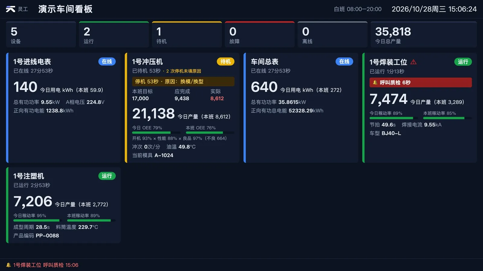Click the 白班 08:00–20:00 shift label

click(x=358, y=9)
